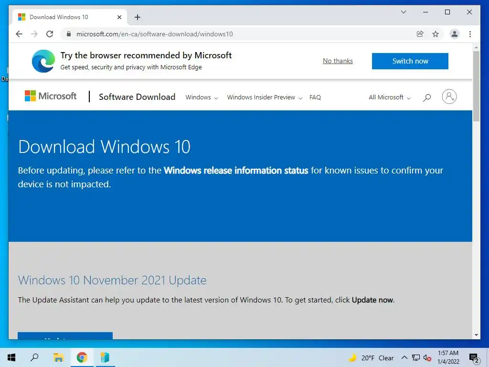Open the Windows Start menu

[11, 357]
